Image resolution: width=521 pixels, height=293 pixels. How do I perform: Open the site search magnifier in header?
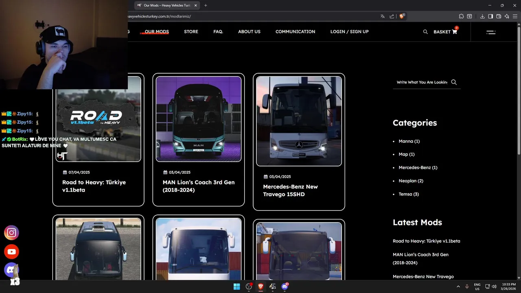[x=425, y=32]
